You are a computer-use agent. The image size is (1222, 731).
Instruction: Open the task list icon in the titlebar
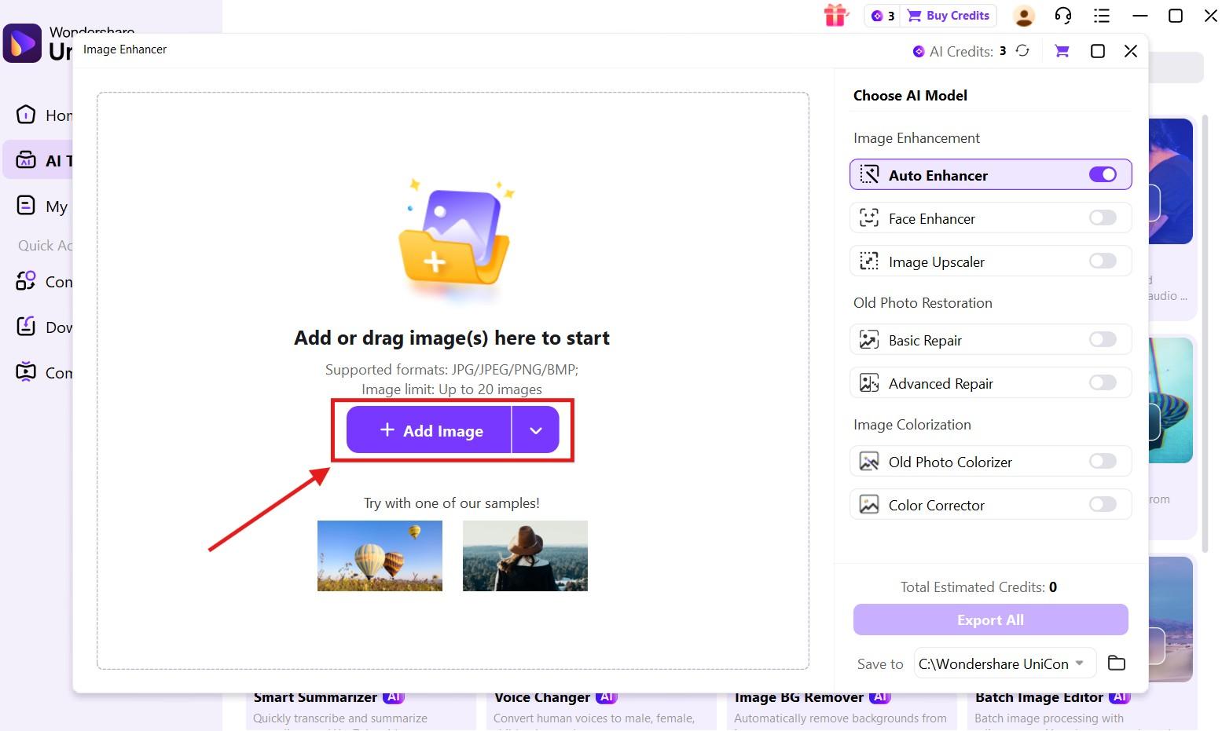(1101, 15)
